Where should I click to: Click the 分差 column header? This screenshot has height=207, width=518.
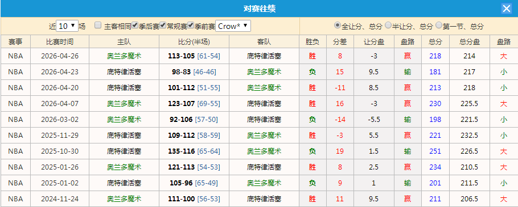tap(340, 42)
